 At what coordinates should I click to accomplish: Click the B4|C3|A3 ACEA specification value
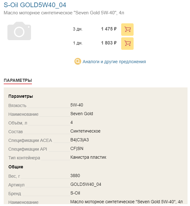point(80,140)
